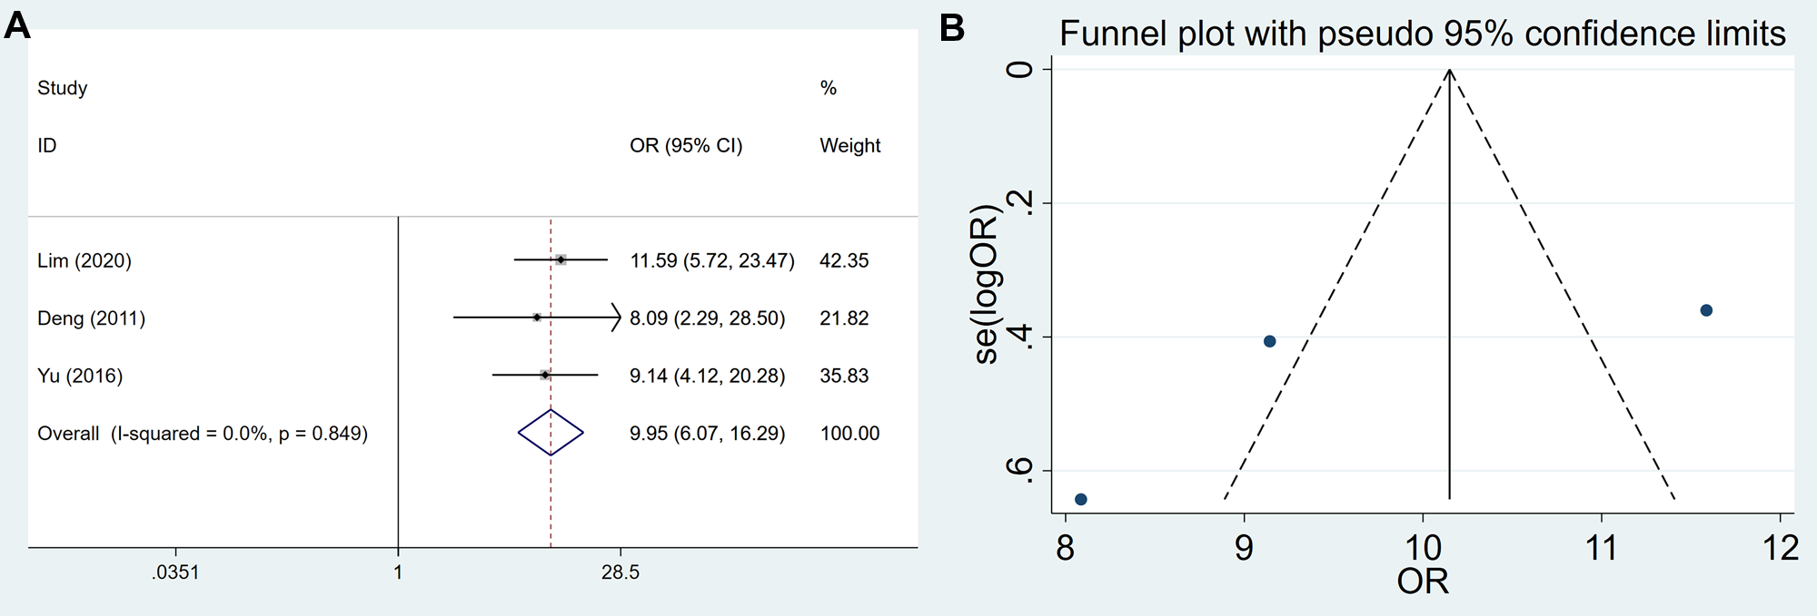
Task: Click the Overall I-squared summary text
Action: 203,434
